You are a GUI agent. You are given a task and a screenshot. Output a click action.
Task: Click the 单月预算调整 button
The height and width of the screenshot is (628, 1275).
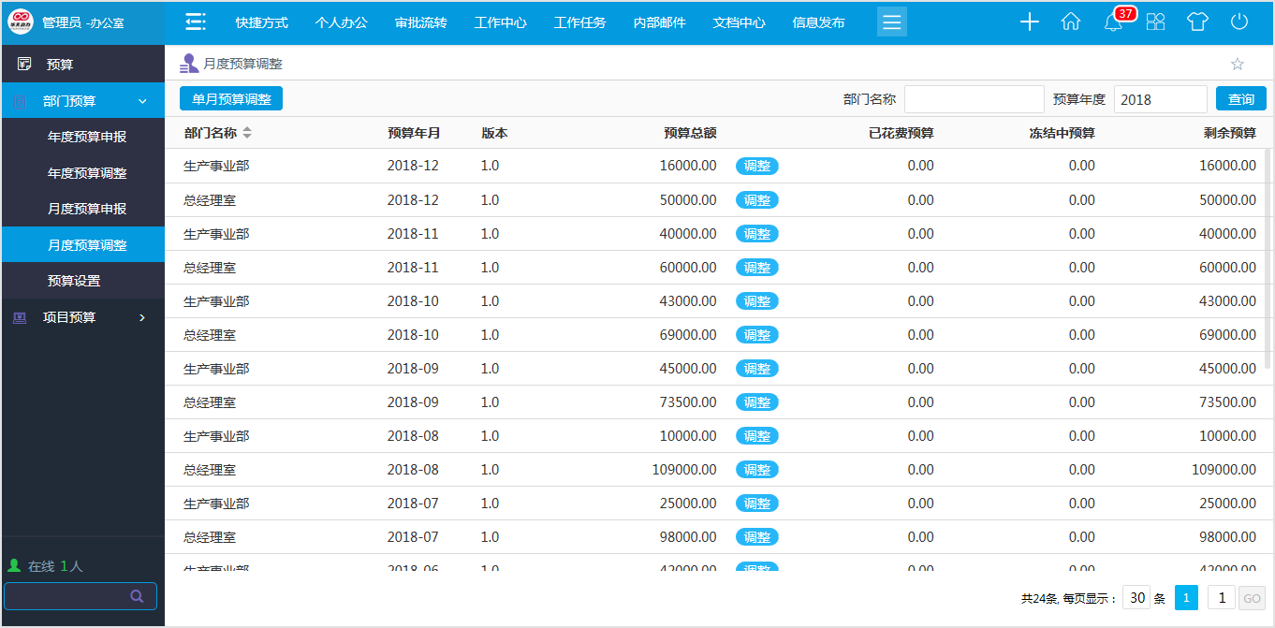click(230, 97)
